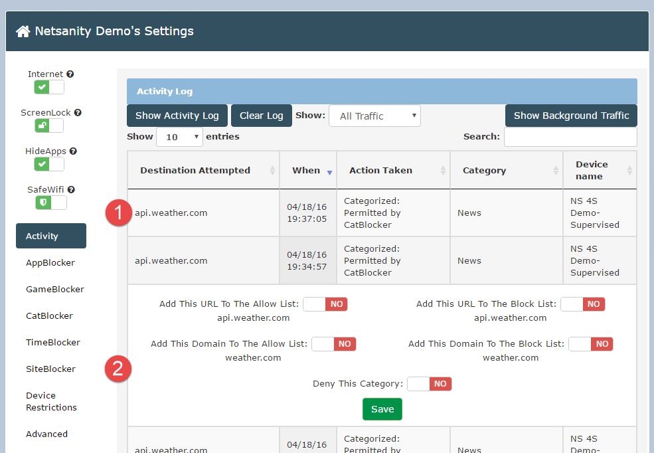Open the Device Restrictions section
Image resolution: width=654 pixels, height=453 pixels.
tap(51, 401)
